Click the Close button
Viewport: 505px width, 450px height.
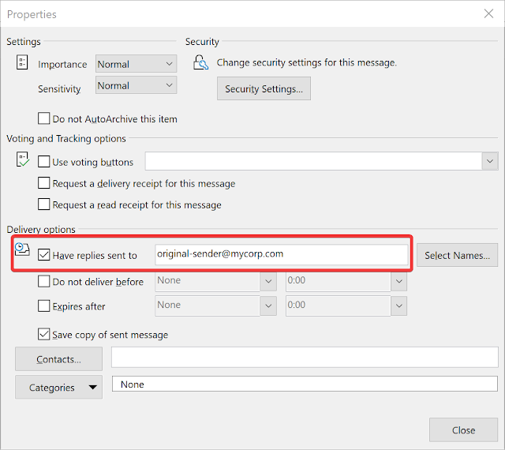[x=463, y=430]
